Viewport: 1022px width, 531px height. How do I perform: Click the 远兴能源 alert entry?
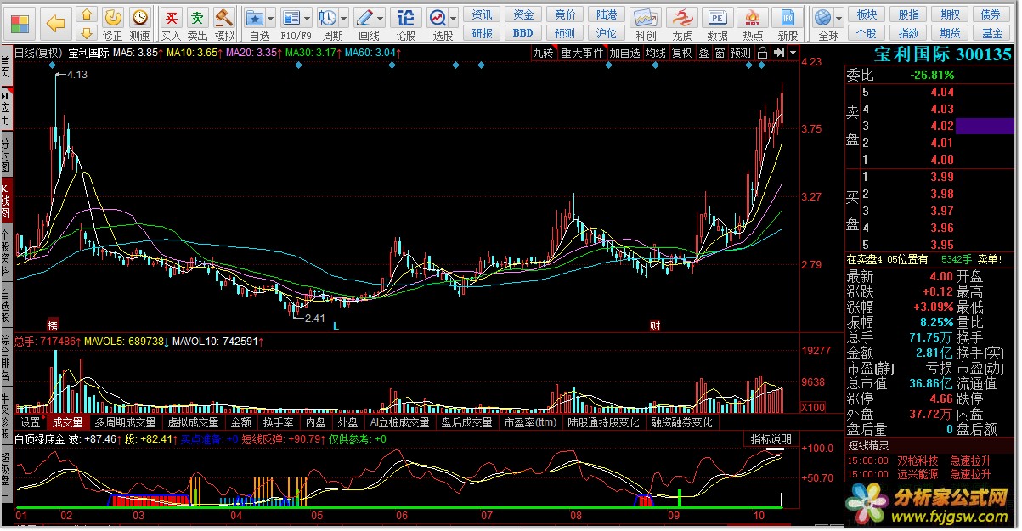(918, 474)
